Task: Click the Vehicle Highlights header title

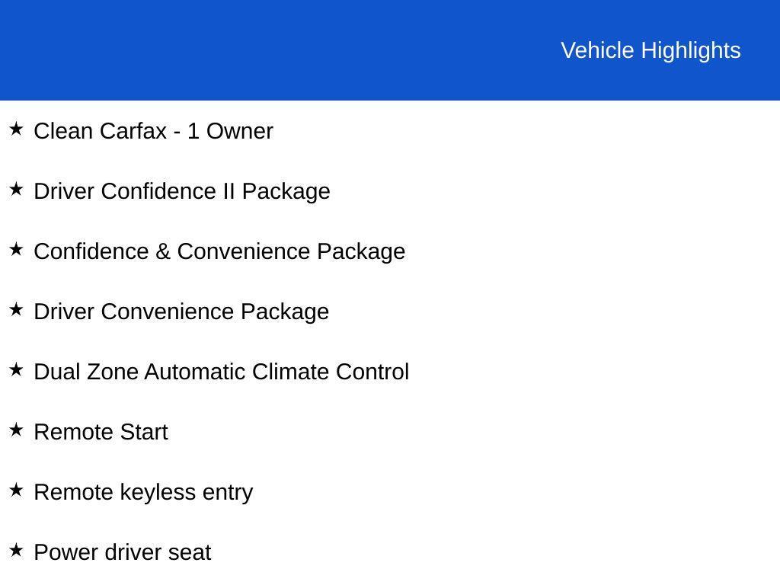Action: (x=651, y=50)
